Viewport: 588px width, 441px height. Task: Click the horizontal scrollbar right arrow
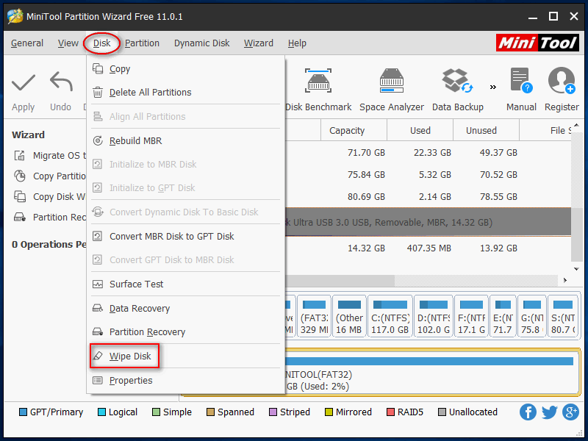point(564,280)
